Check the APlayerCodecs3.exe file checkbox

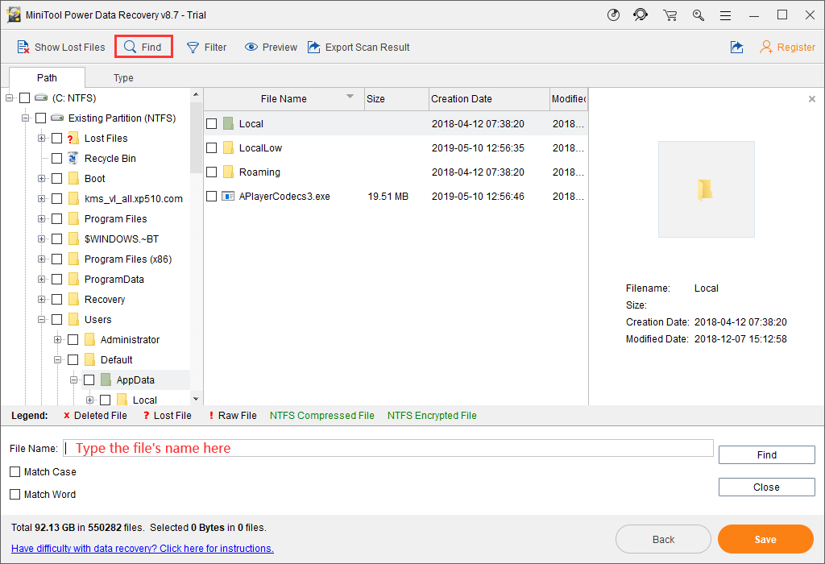(212, 197)
